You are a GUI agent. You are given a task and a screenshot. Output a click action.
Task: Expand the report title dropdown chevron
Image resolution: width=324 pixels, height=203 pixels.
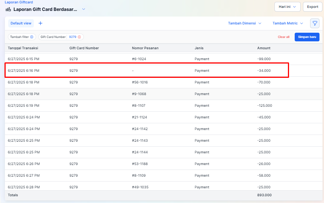(83, 9)
